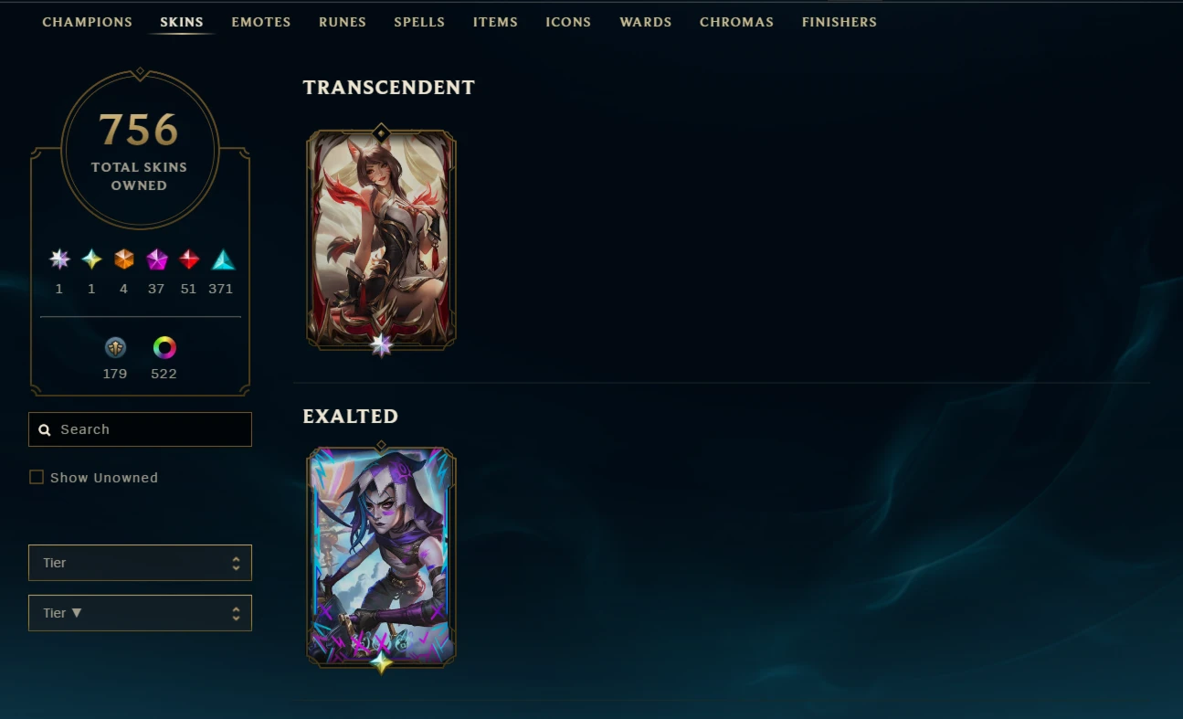
Task: Click the legacy skins emblem icon
Action: click(115, 347)
